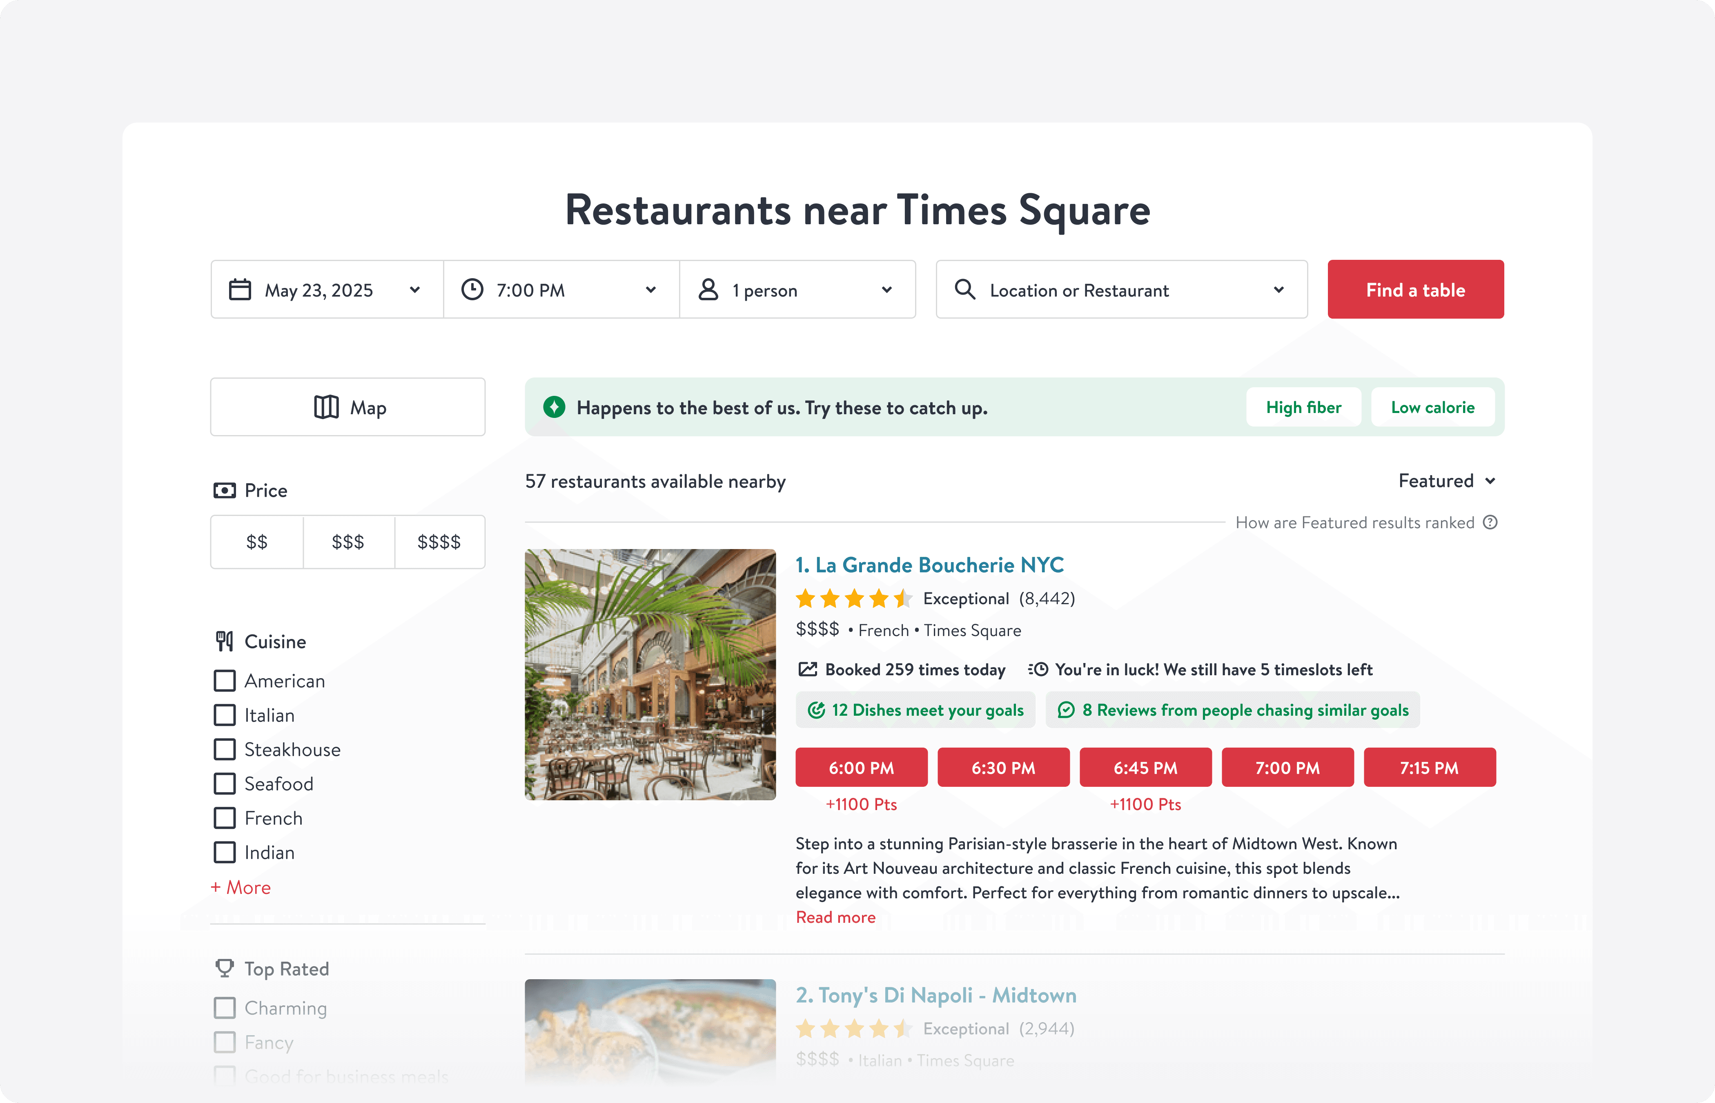
Task: Click the help icon next to Featured results ranked
Action: point(1490,522)
